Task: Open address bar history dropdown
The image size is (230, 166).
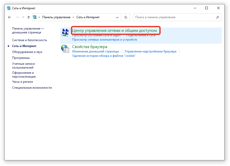Action: tap(117, 17)
